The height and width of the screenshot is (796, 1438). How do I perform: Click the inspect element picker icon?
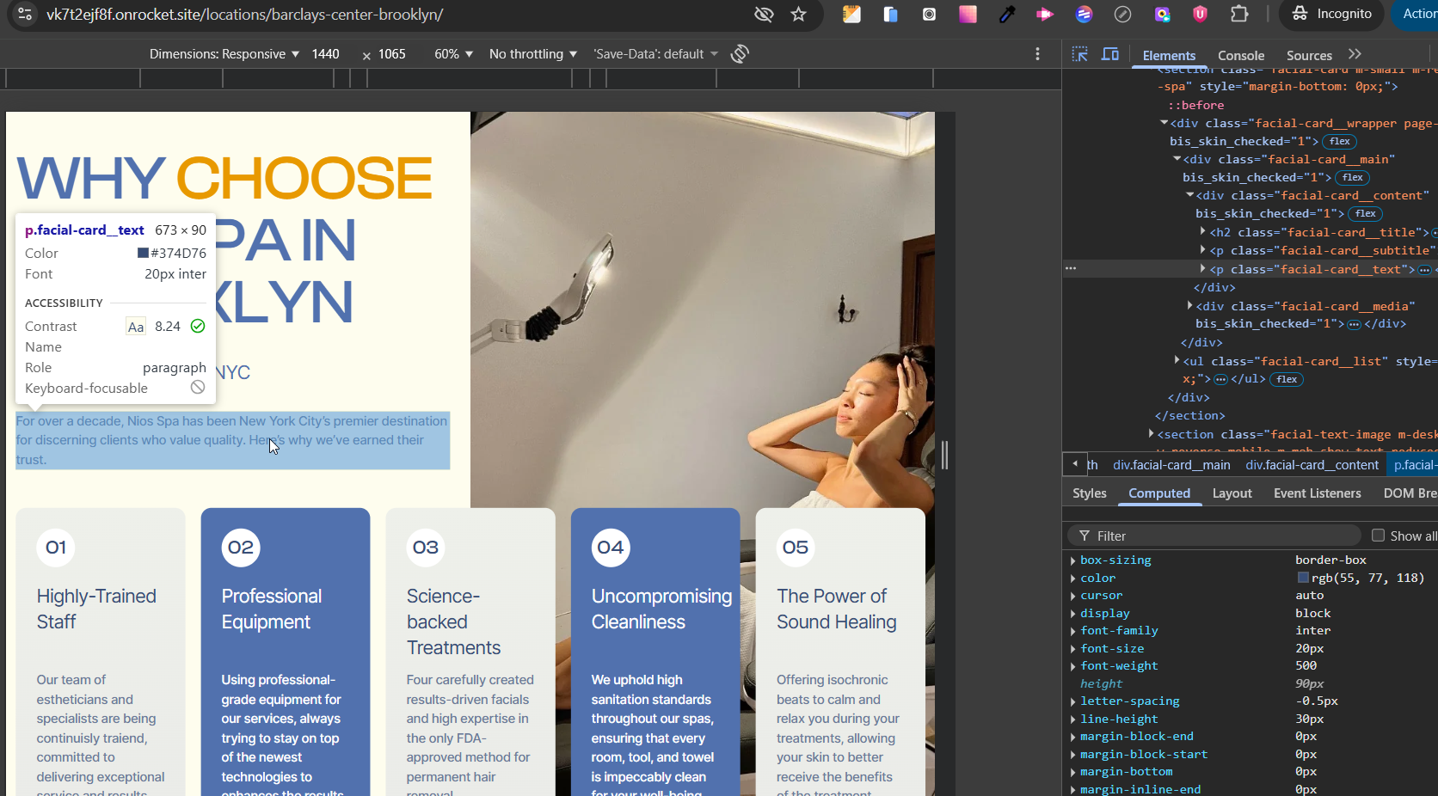(x=1079, y=54)
